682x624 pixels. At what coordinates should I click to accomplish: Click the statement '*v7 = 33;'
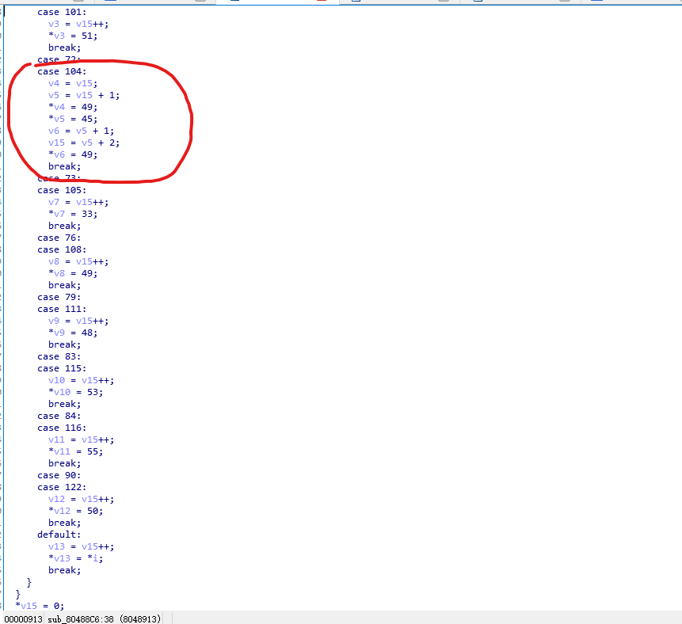(x=73, y=214)
